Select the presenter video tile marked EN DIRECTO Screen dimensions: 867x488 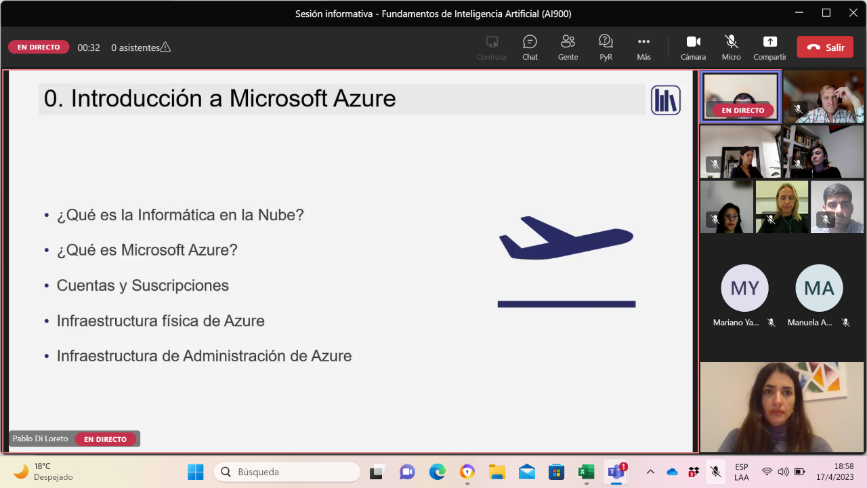pyautogui.click(x=740, y=97)
